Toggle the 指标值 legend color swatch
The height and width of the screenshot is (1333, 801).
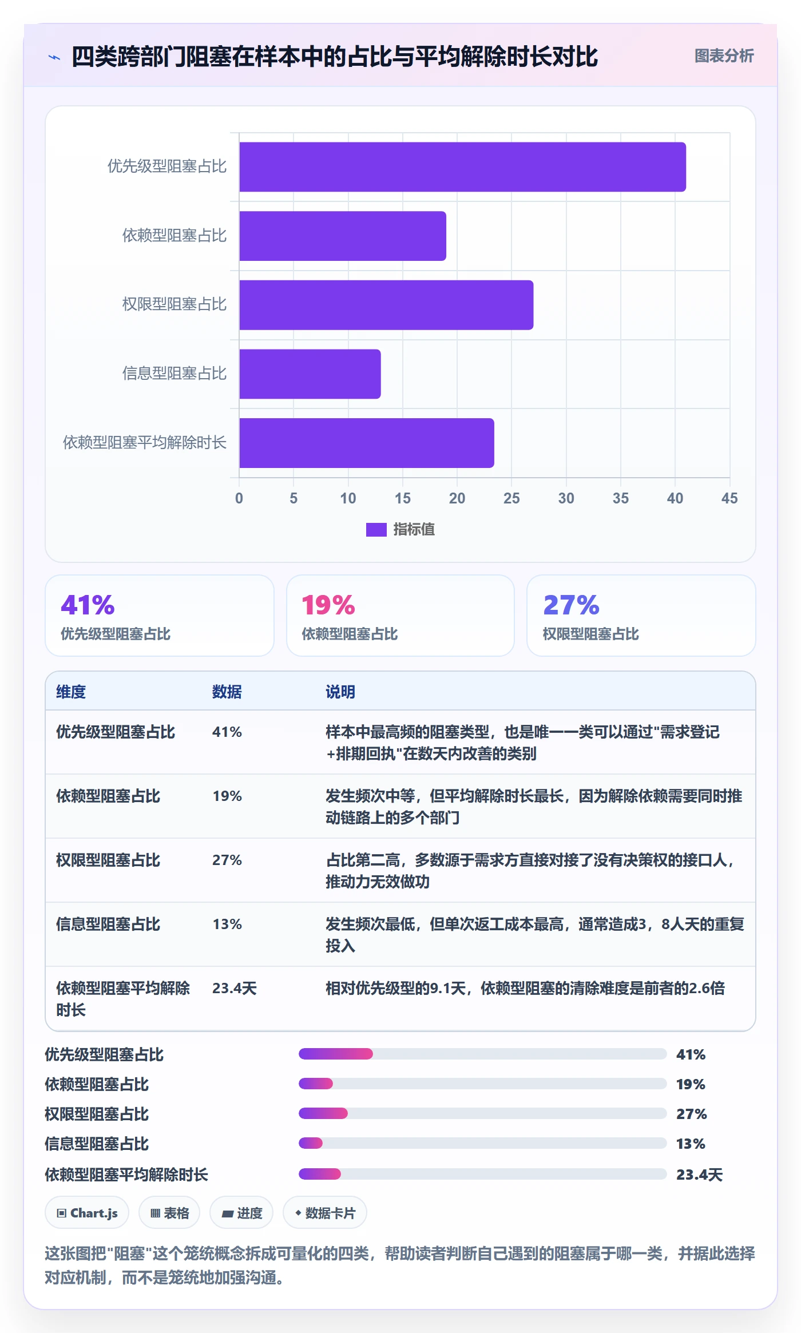(x=376, y=529)
